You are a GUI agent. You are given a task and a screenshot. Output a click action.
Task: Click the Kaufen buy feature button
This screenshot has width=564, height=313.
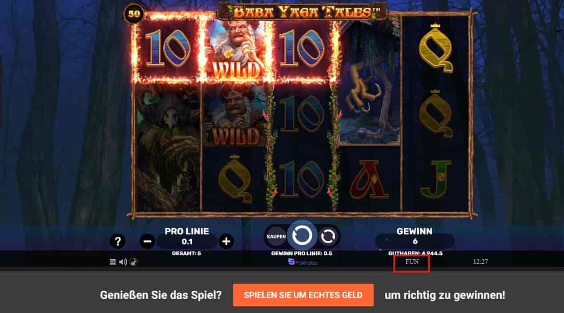[x=276, y=237]
